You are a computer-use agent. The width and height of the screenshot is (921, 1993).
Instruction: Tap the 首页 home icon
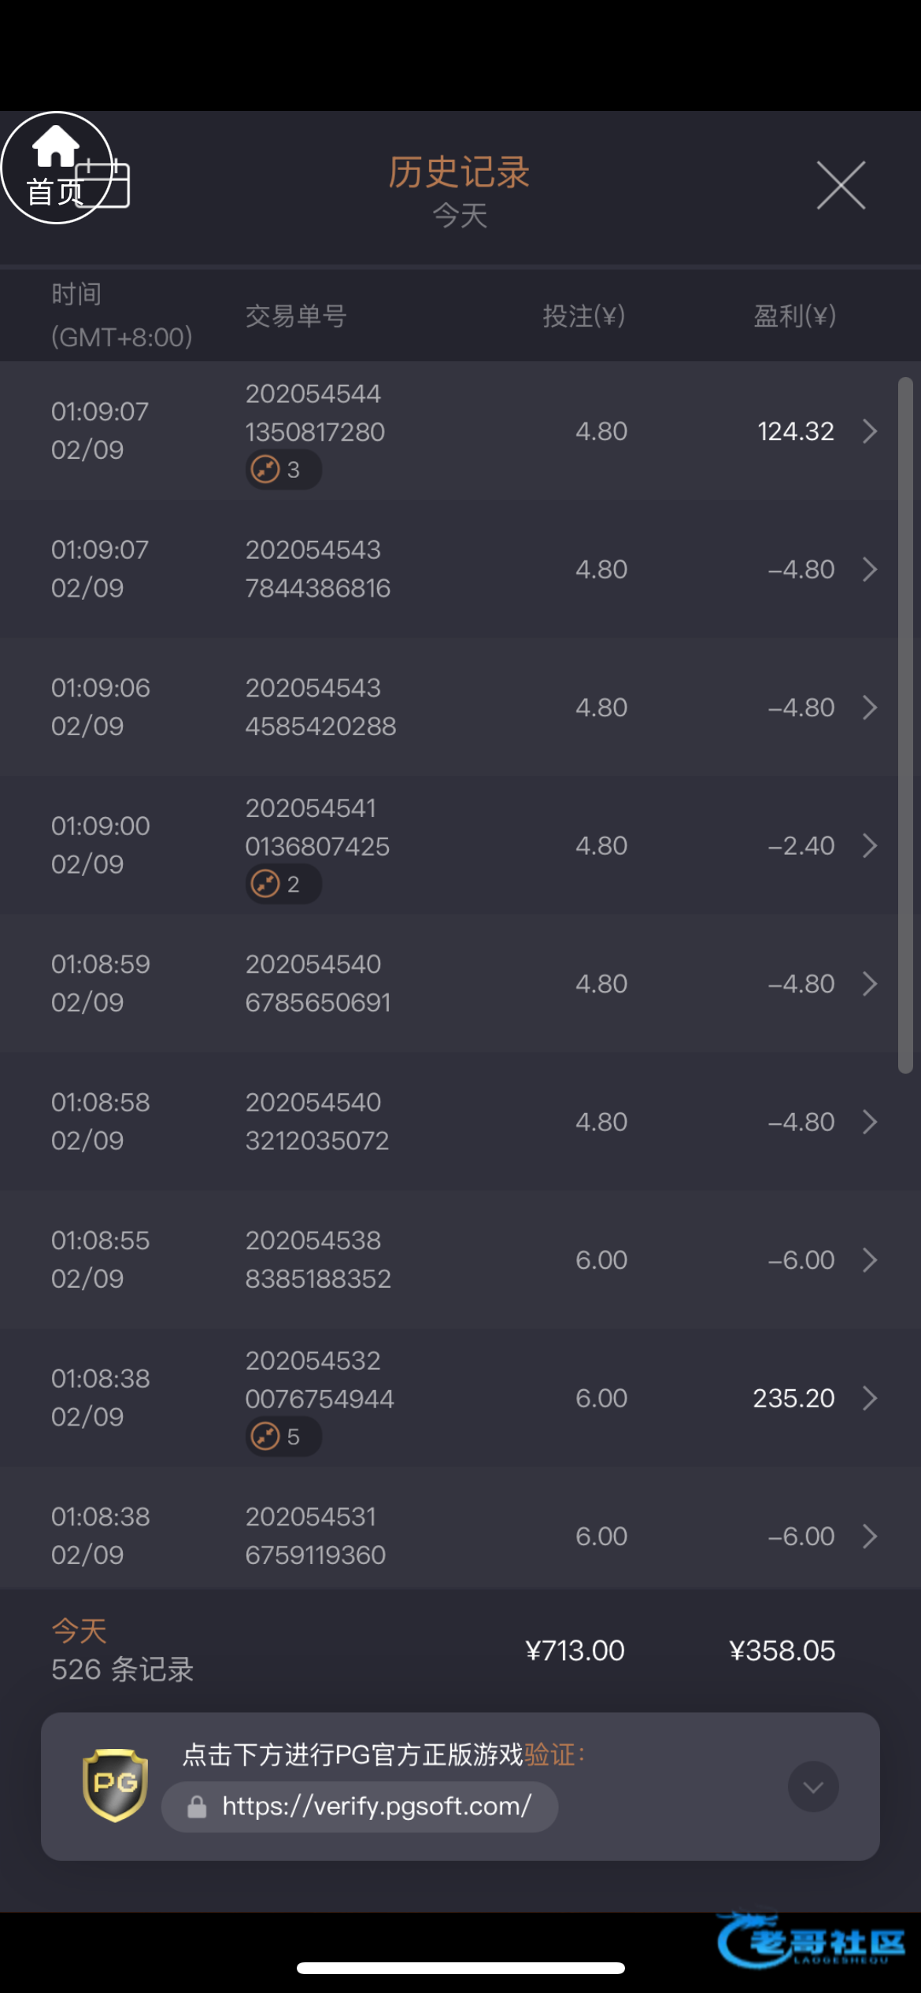55,167
